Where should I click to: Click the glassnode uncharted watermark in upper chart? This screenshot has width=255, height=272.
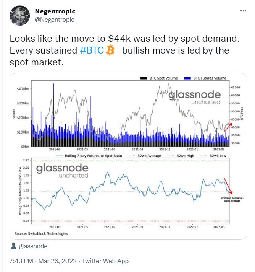pyautogui.click(x=195, y=98)
